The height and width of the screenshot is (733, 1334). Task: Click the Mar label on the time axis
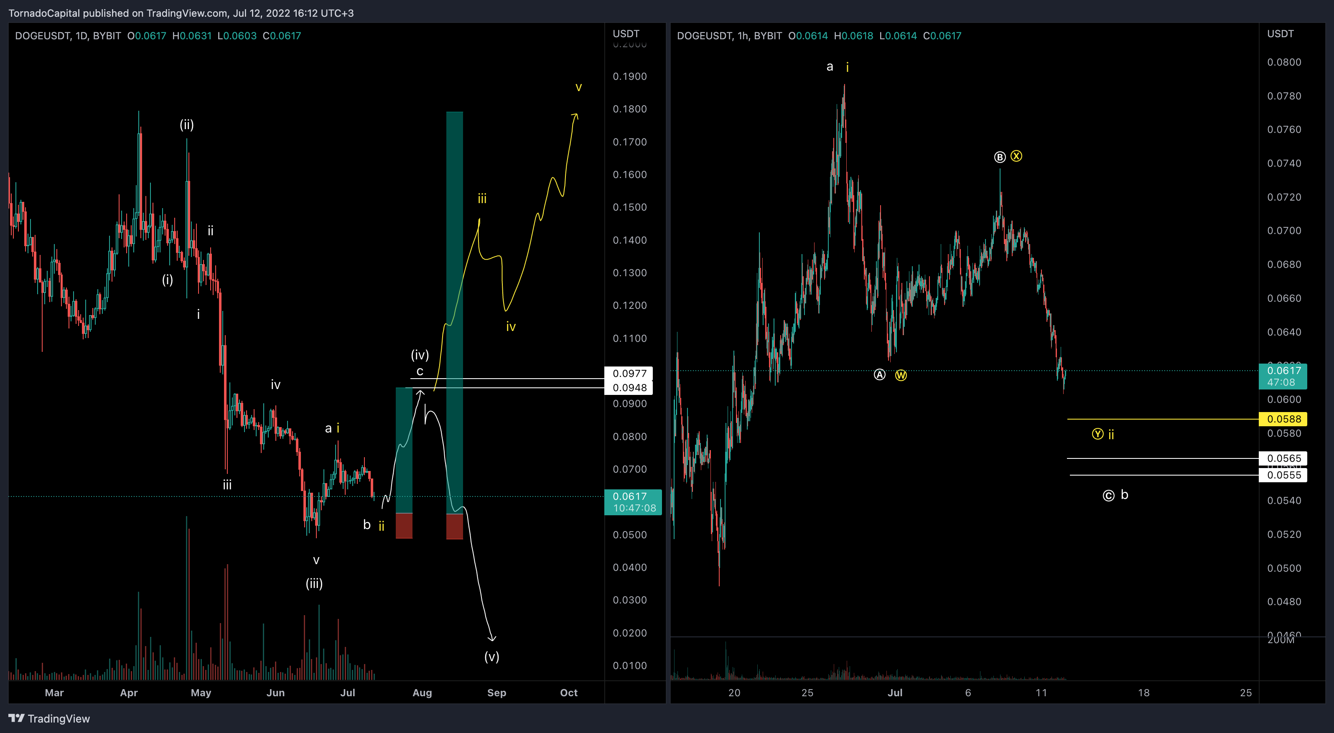tap(54, 692)
